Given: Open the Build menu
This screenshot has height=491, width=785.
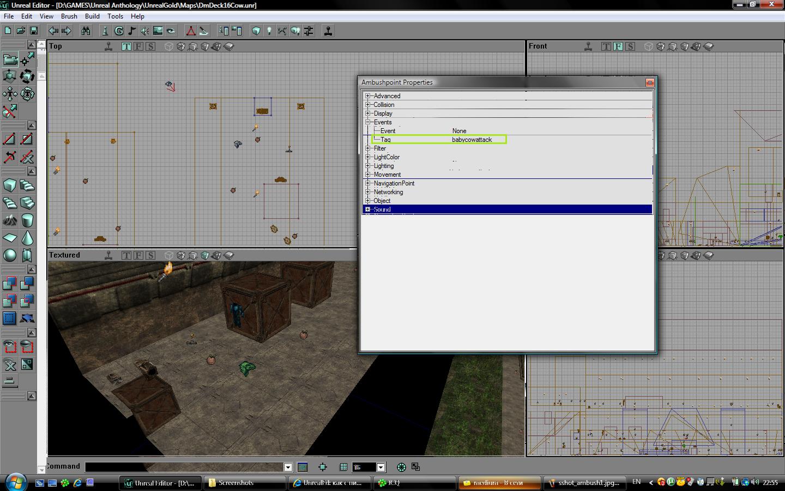Looking at the screenshot, I should 92,16.
